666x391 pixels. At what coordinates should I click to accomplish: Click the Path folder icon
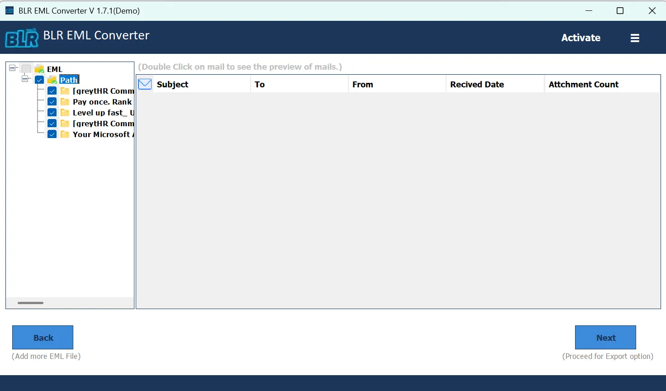52,80
